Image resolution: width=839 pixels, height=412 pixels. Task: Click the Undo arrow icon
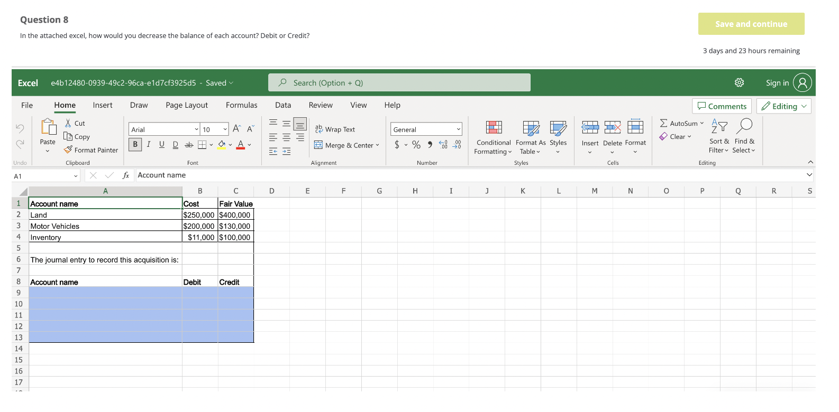pyautogui.click(x=20, y=128)
